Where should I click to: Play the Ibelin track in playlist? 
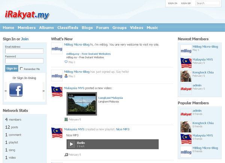click(72, 144)
